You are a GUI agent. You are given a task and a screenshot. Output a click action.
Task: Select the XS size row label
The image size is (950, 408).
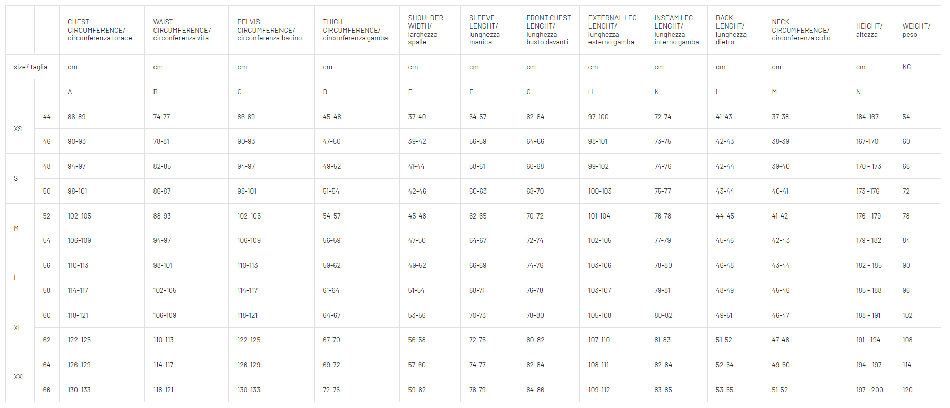tap(18, 129)
